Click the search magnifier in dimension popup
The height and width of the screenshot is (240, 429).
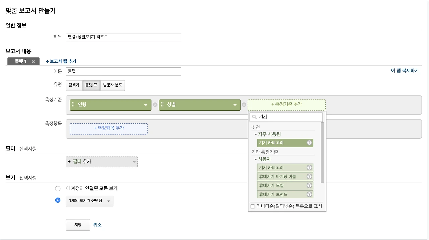(x=255, y=117)
